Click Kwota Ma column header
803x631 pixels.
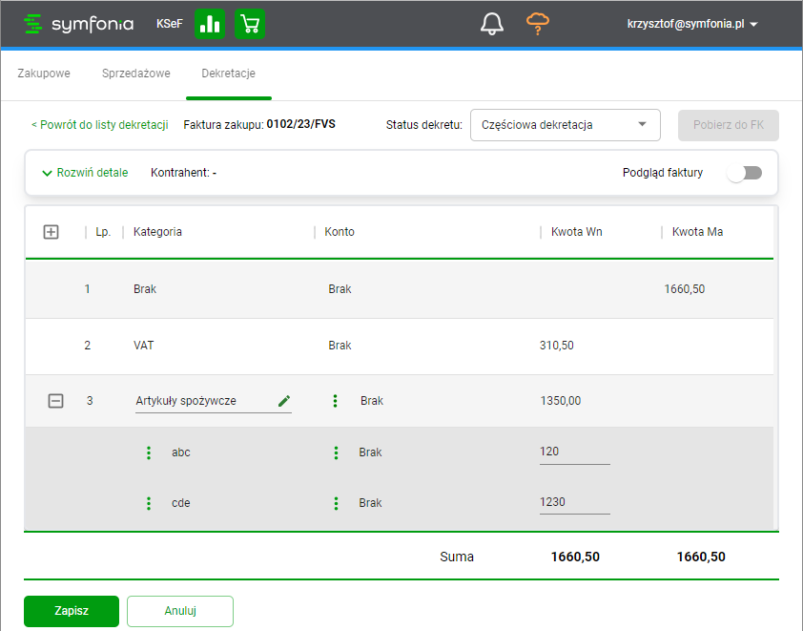(x=697, y=232)
